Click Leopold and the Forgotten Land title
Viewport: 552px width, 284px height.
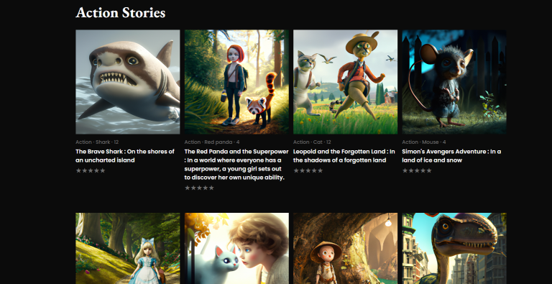coord(344,156)
